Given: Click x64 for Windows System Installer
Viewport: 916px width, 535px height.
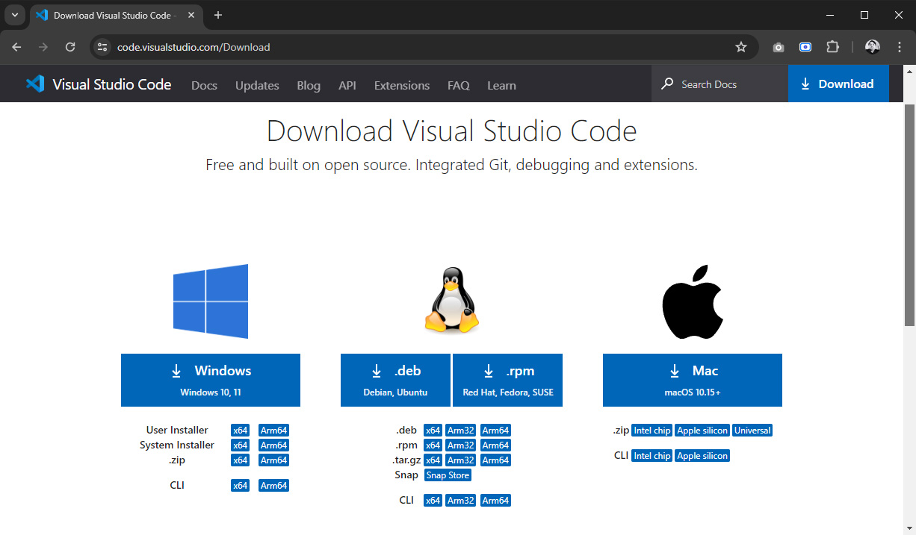Looking at the screenshot, I should point(240,445).
